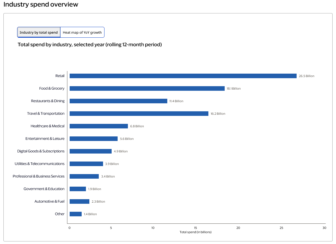This screenshot has height=244, width=336.
Task: Switch to the Heat map of YoY growth tab
Action: tap(82, 32)
